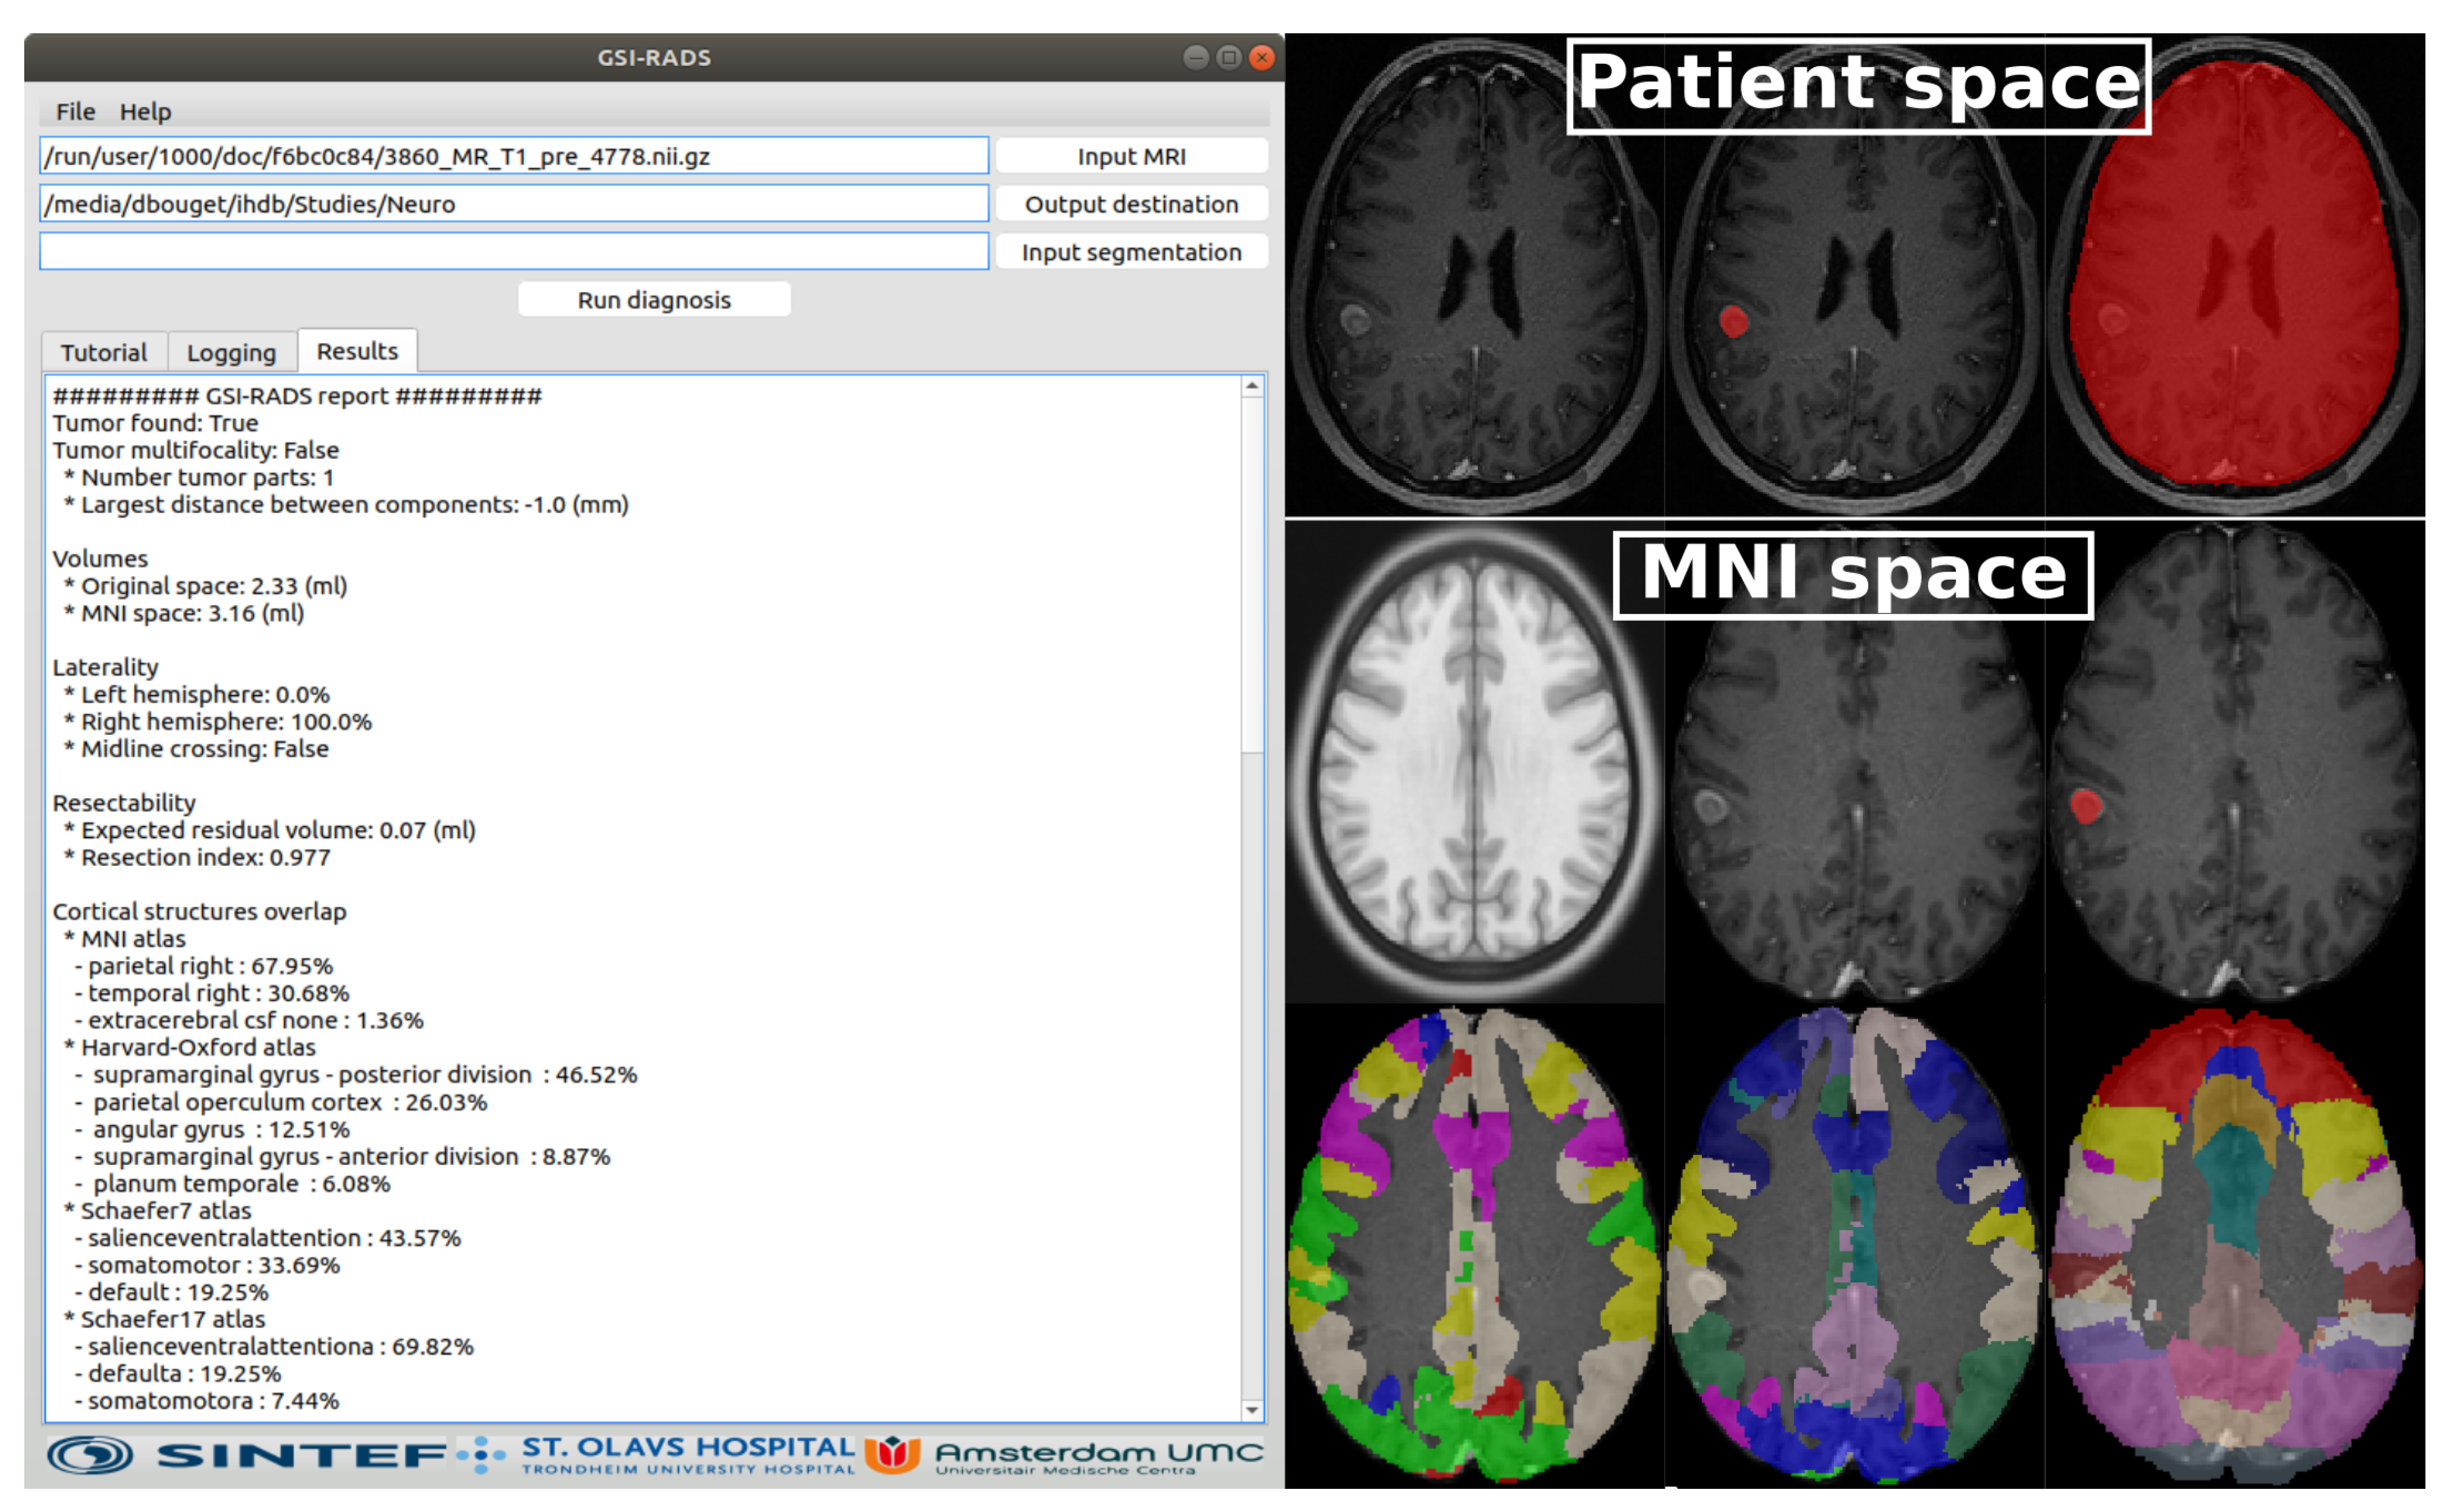Open the File menu
The width and height of the screenshot is (2448, 1512).
(x=75, y=111)
